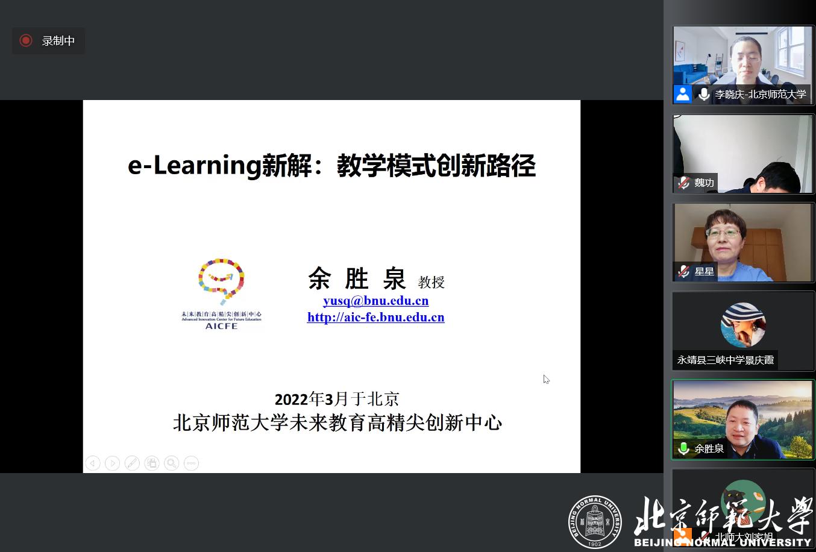Click the green microphone icon for 余胜泉
Viewport: 816px width, 552px height.
point(684,448)
